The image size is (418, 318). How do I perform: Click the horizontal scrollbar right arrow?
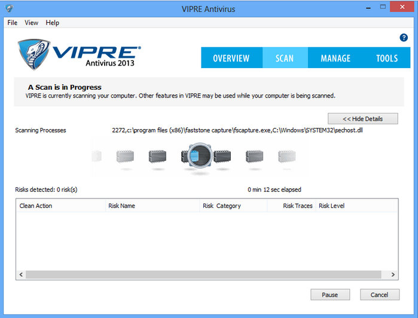point(393,274)
